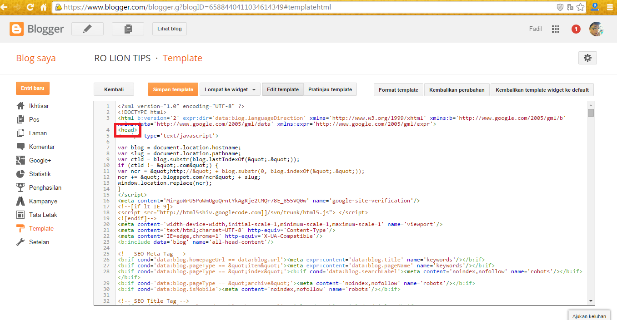
Task: Click the Entri baru button
Action: click(x=32, y=88)
